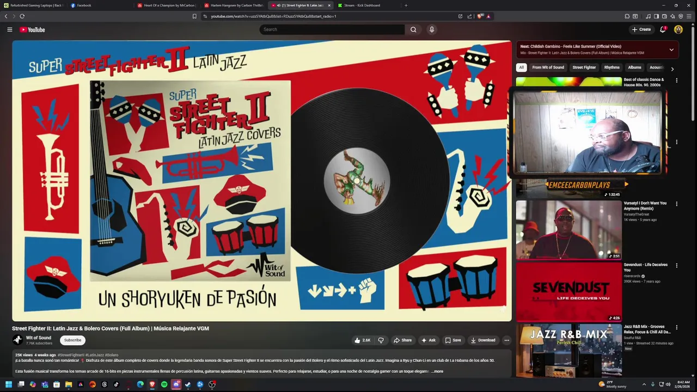Image resolution: width=697 pixels, height=392 pixels.
Task: Go back in browser
Action: [6, 16]
